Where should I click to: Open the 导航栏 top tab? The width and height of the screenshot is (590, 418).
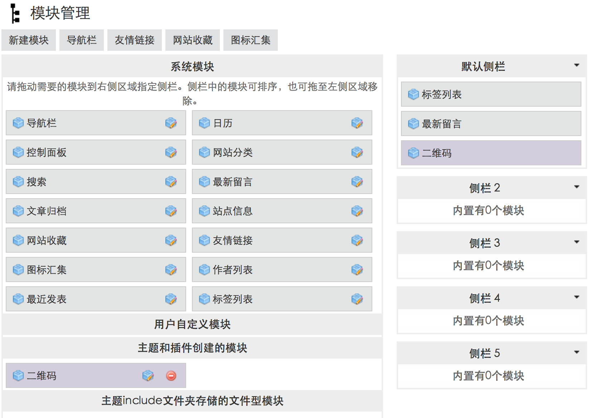click(82, 40)
